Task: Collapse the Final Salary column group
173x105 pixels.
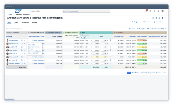Action: (x=114, y=33)
